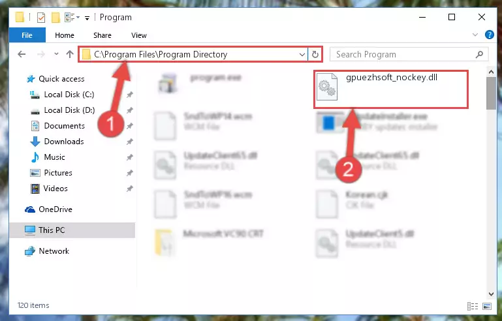The height and width of the screenshot is (321, 502).
Task: Select the program.exe file
Action: tap(215, 78)
